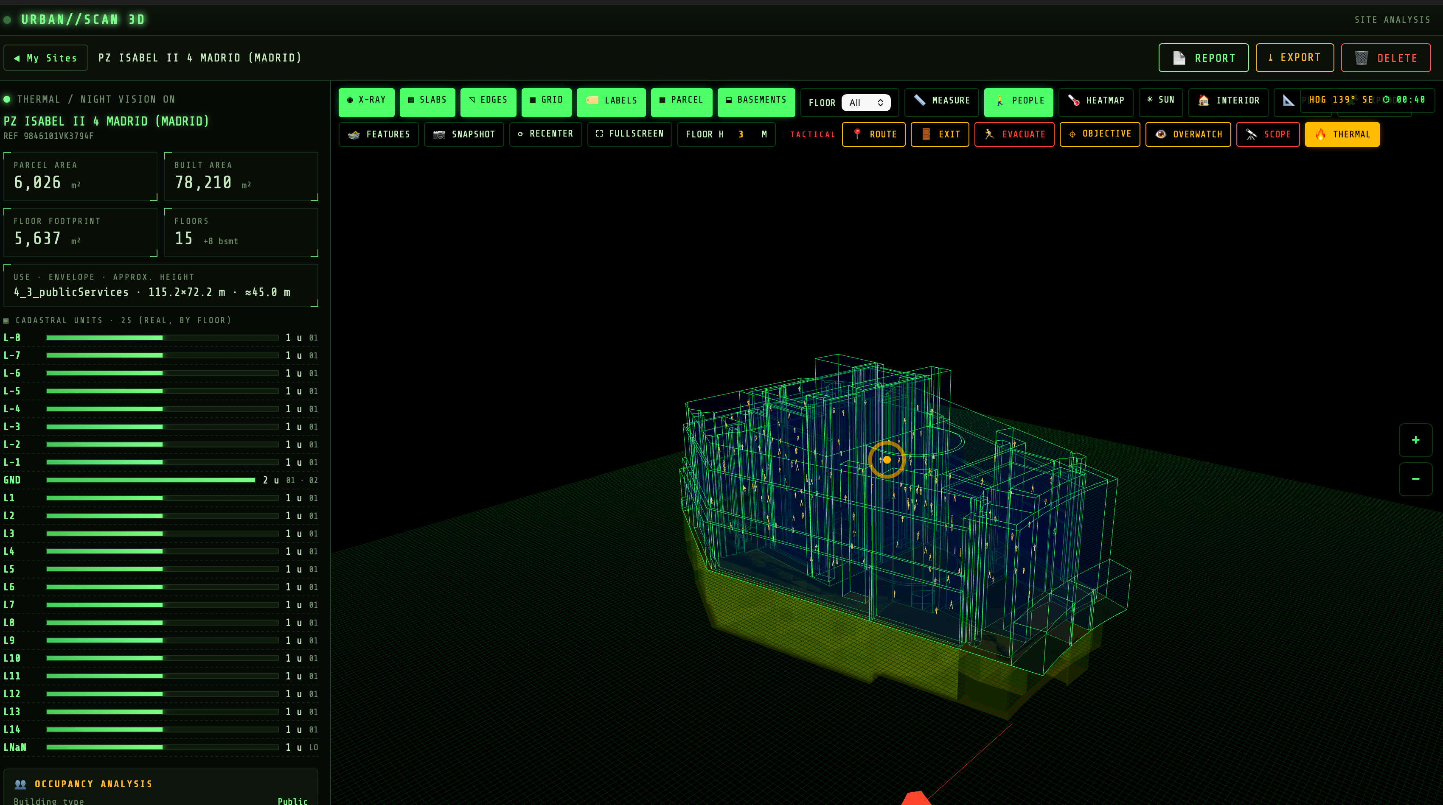Click the SITE ANALYSIS header label
Screen dimensions: 1443x805
point(1392,20)
